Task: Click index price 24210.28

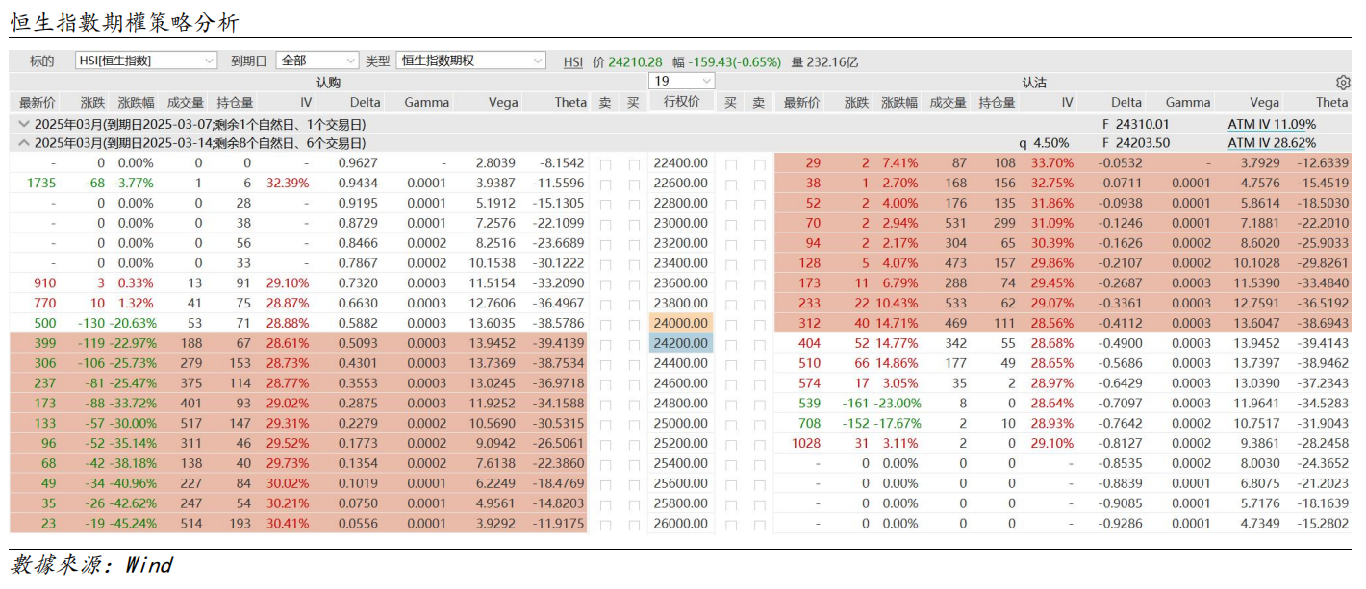Action: [636, 61]
